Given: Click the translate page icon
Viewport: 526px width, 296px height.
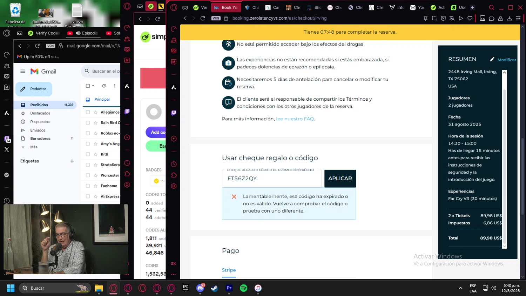Looking at the screenshot, I should [452, 18].
